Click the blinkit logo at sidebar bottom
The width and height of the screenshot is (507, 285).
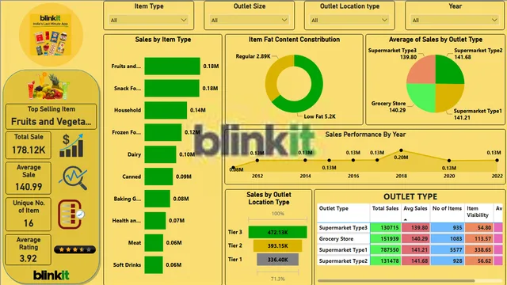[x=51, y=275]
